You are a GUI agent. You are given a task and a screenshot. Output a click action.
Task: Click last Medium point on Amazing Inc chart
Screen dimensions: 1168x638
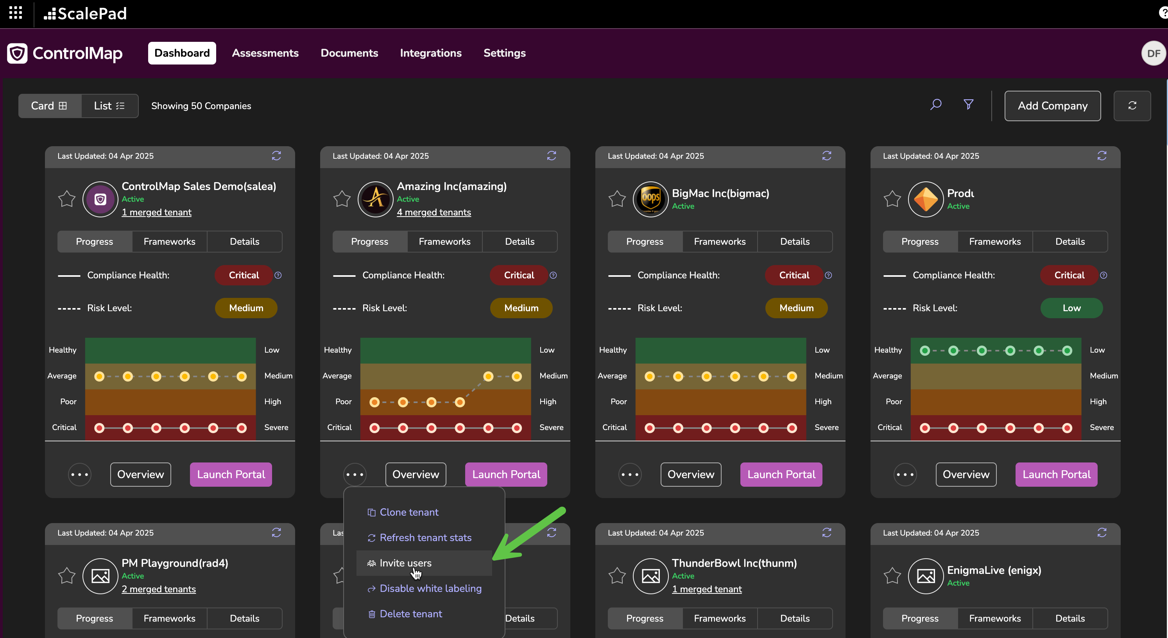click(516, 376)
